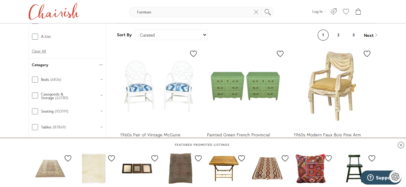Favorite the Faux Bois Pine Arm chair

point(367,54)
